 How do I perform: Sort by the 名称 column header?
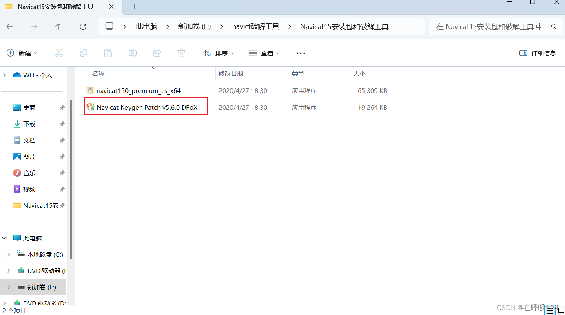[98, 73]
